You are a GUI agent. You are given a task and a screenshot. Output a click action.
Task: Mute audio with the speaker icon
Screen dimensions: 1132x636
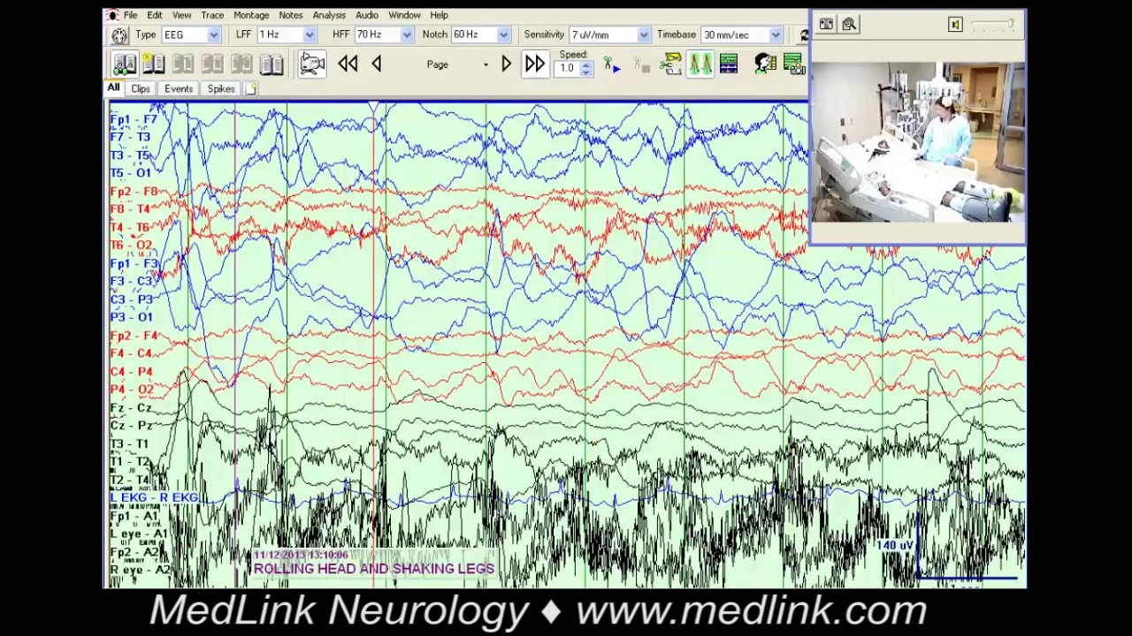[955, 25]
